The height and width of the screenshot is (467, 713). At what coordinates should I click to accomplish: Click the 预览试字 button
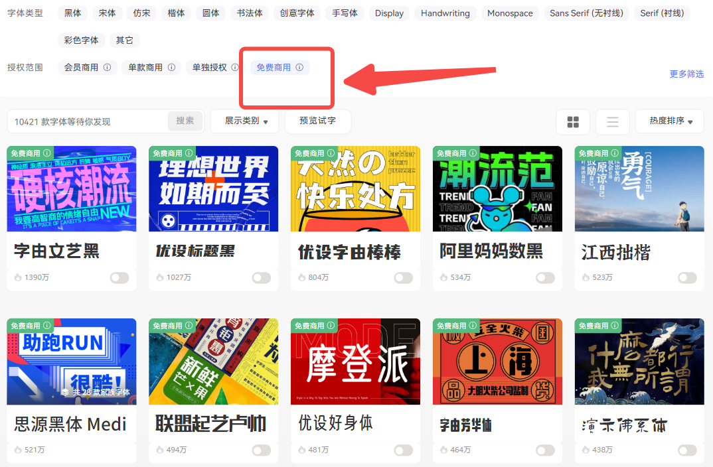pos(317,121)
